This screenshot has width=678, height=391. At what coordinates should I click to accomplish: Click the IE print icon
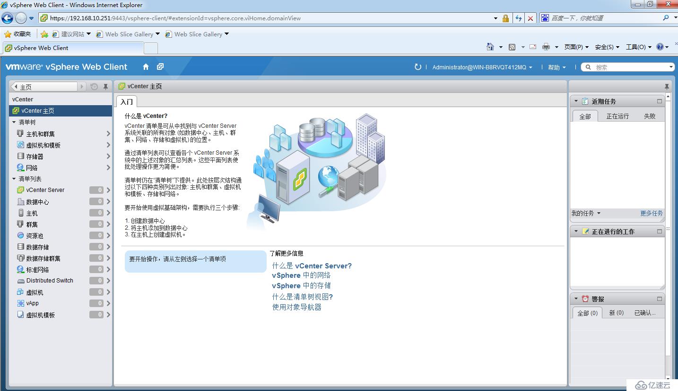pos(546,47)
